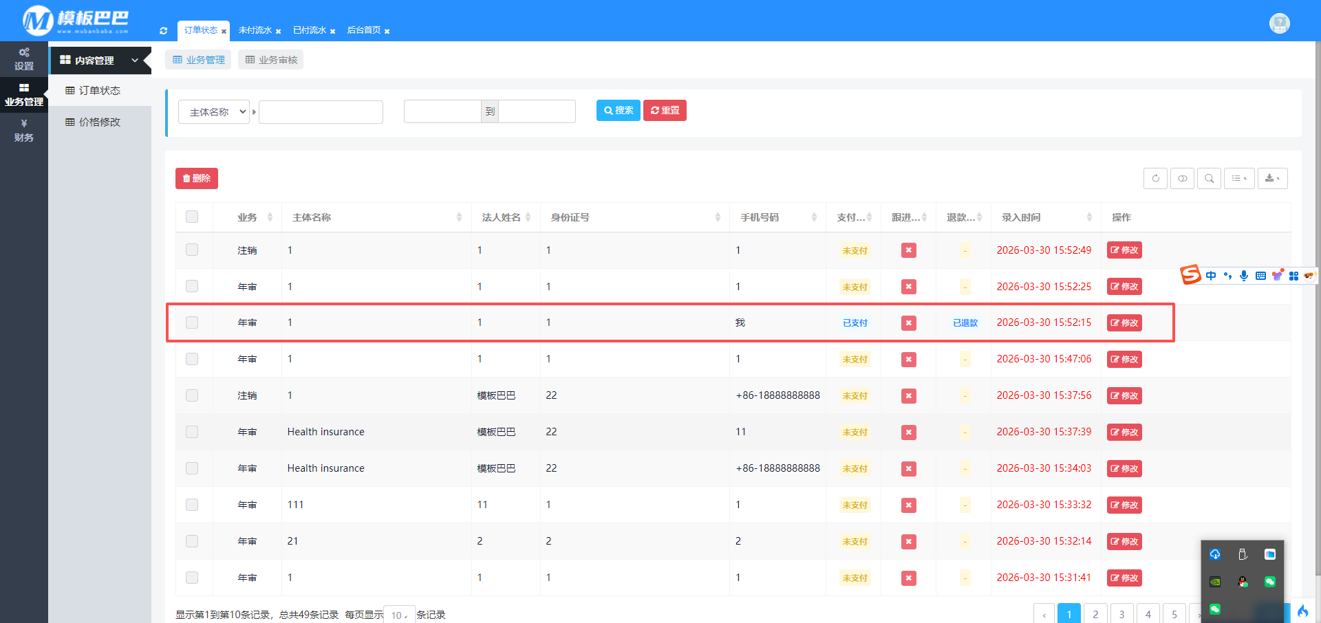Click the table search magnifier icon
The width and height of the screenshot is (1321, 623).
(1209, 179)
